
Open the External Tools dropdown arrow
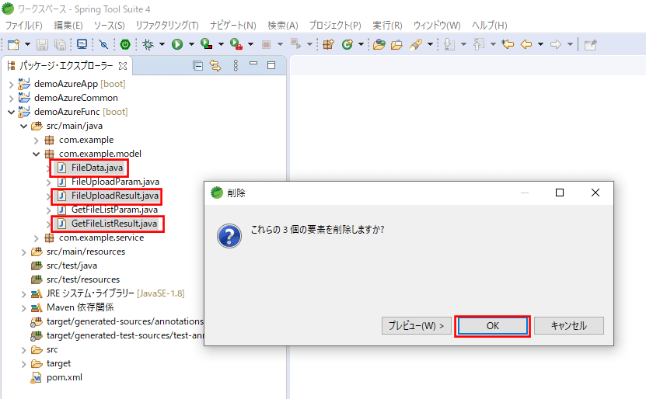pos(251,44)
